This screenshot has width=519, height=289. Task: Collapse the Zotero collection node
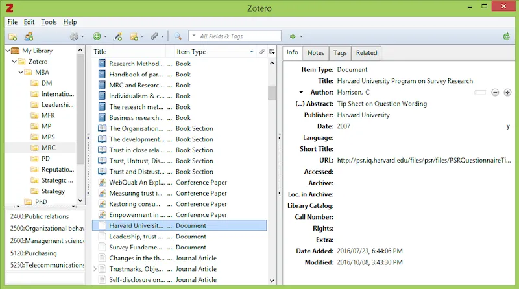(x=14, y=62)
